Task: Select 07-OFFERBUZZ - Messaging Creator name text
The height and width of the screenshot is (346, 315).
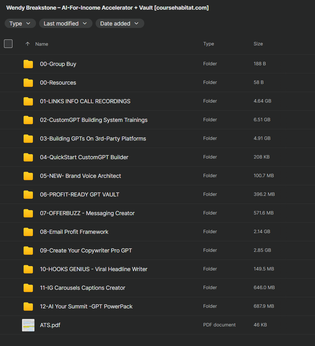Action: [87, 213]
